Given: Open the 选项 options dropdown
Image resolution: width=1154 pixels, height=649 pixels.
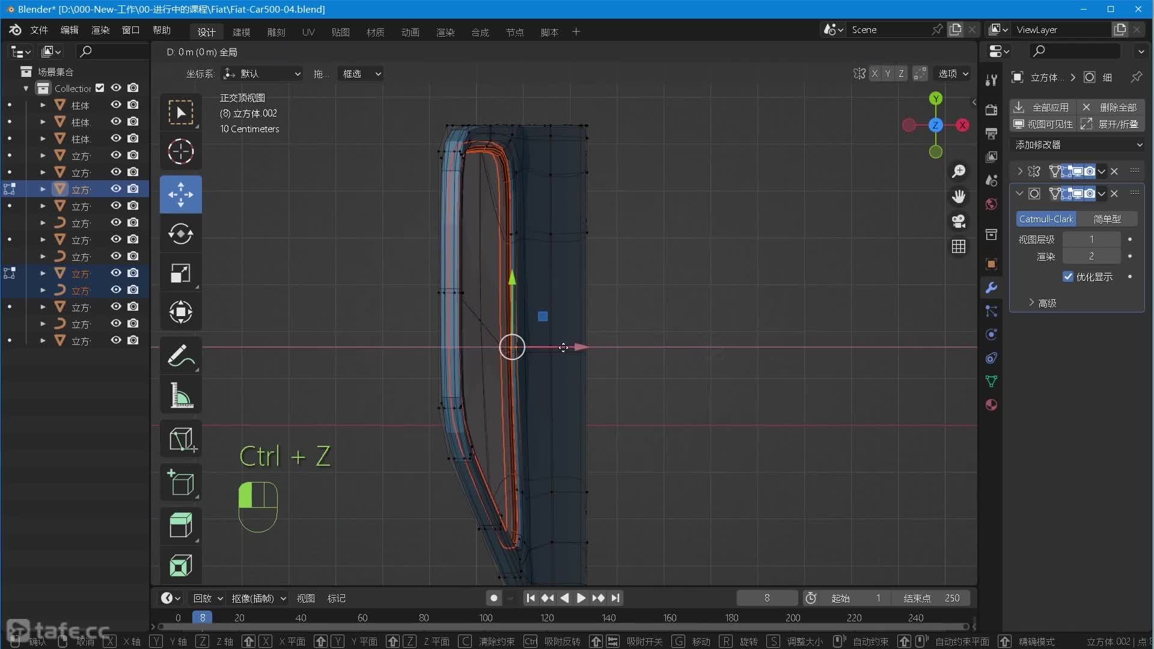Looking at the screenshot, I should click(953, 73).
